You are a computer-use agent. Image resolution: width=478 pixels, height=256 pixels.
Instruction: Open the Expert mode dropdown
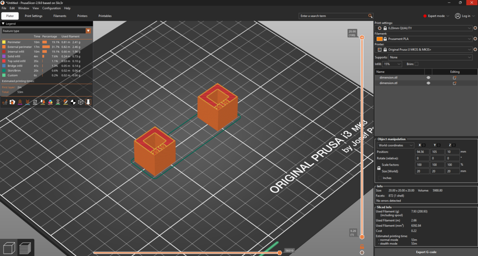coord(436,16)
